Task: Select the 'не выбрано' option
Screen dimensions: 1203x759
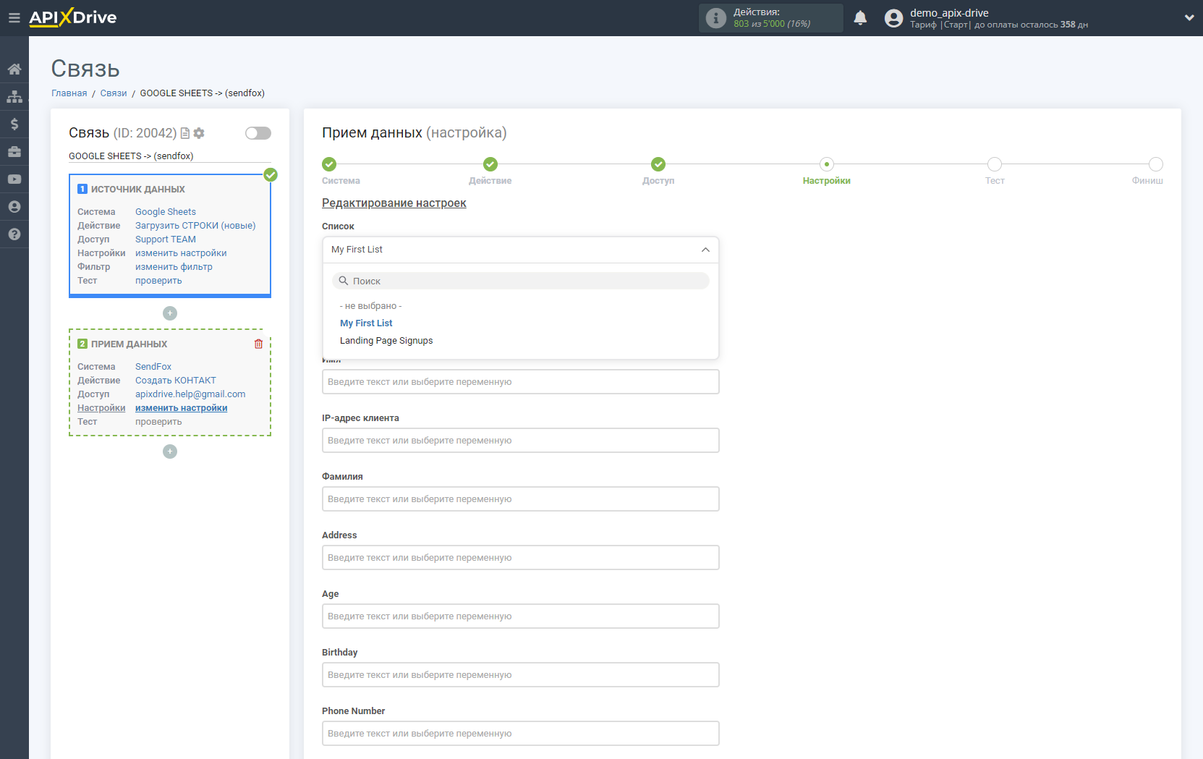Action: click(370, 306)
